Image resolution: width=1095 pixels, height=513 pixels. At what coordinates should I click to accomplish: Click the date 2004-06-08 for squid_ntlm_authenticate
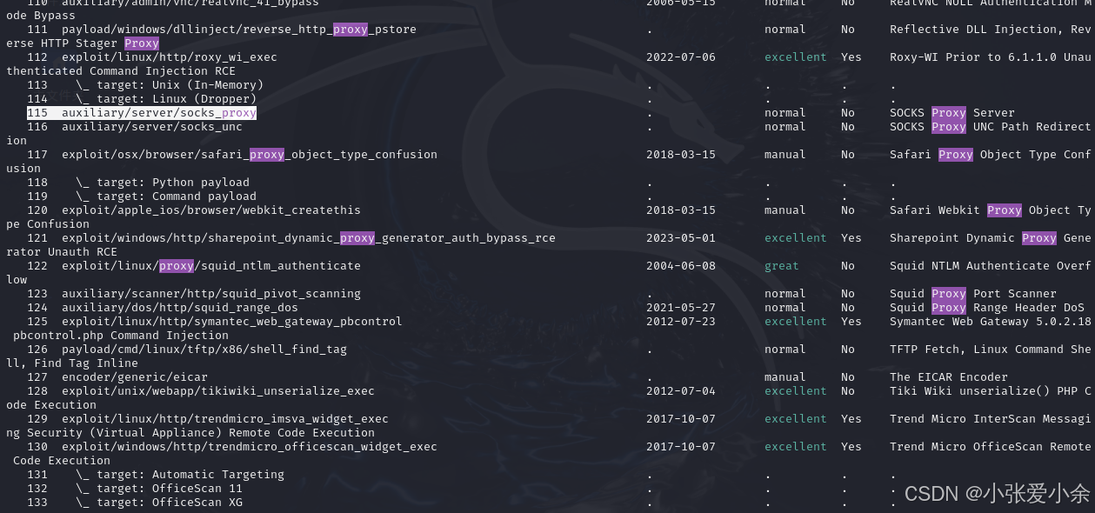[681, 266]
